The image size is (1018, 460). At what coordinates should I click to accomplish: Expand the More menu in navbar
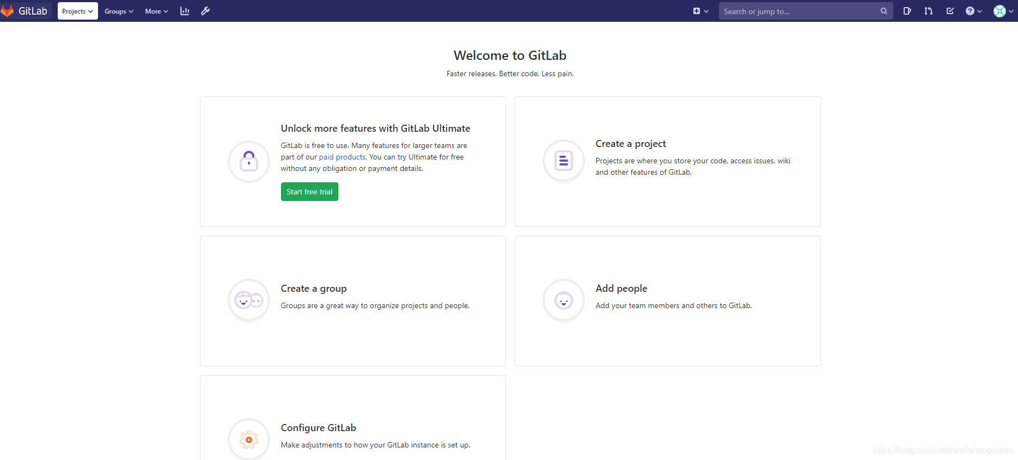[x=156, y=11]
